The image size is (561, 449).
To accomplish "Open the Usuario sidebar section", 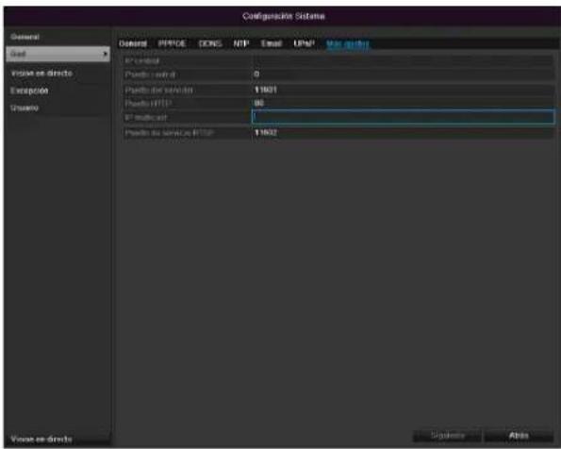I will [25, 108].
